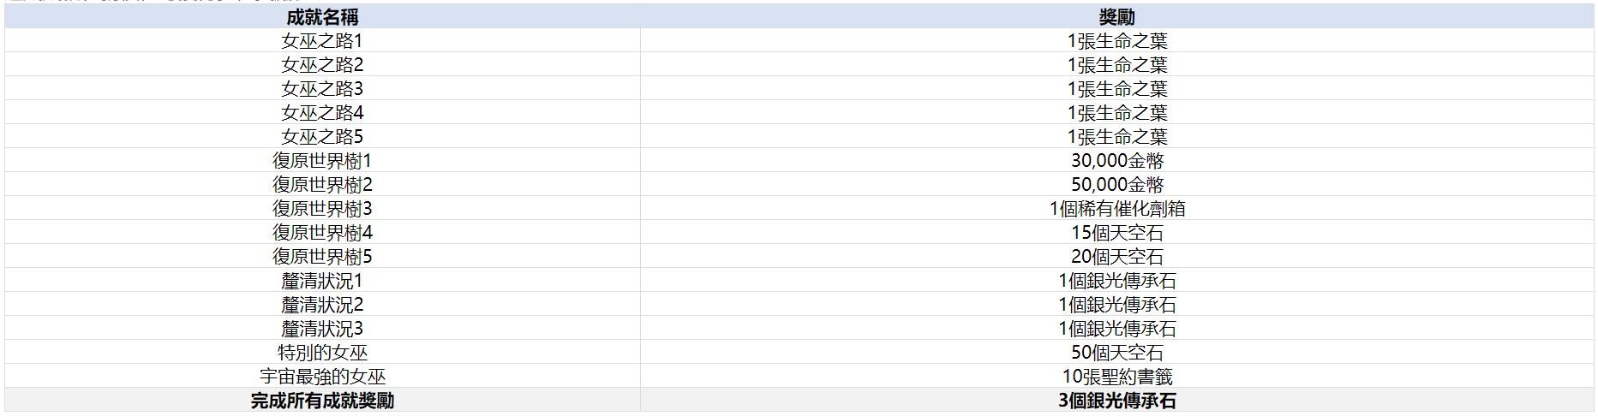Click the 女巫之路5 row name
This screenshot has width=1598, height=416.
[x=322, y=137]
